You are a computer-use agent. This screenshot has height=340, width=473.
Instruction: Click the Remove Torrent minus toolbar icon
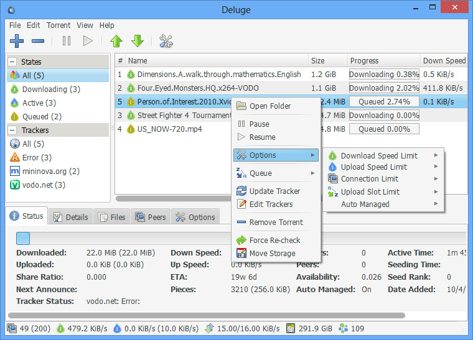point(38,41)
